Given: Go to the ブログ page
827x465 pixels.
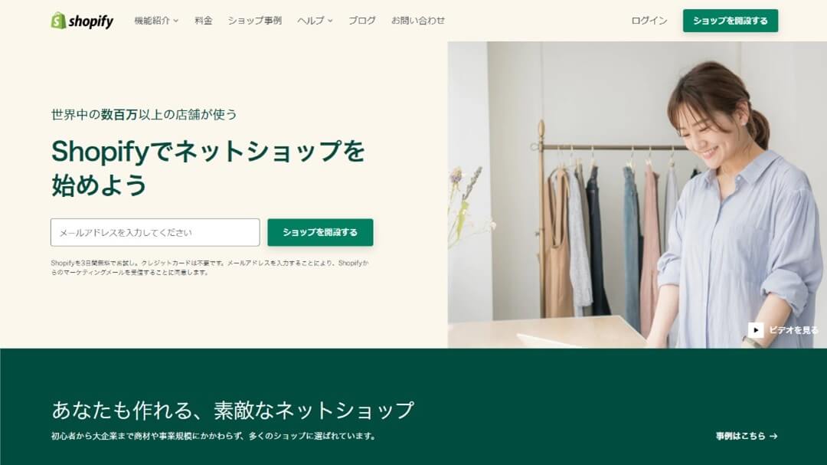Looking at the screenshot, I should click(361, 21).
